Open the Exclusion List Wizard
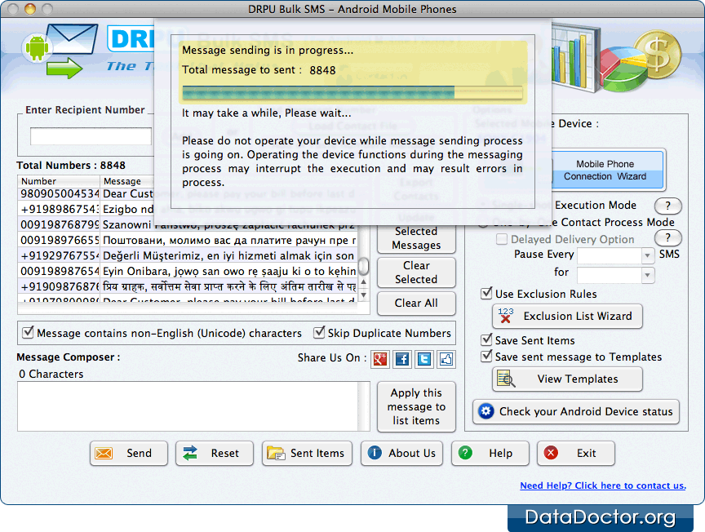This screenshot has height=532, width=705. (x=567, y=316)
